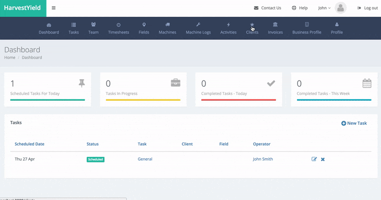
Task: Open Fields map pin icon
Action: click(x=144, y=24)
